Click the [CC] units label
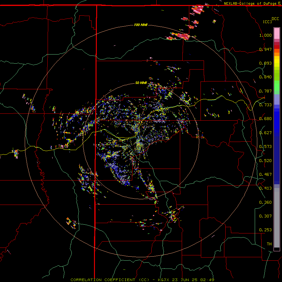Screen dimensions: 282x282 click(x=267, y=22)
